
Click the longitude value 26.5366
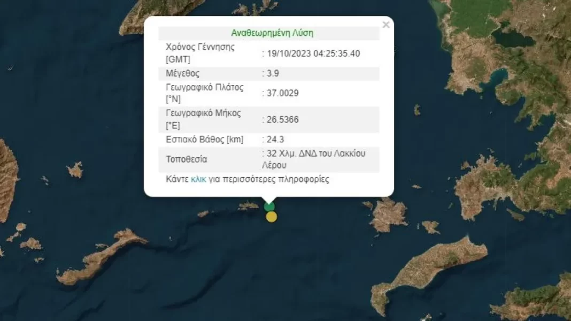pyautogui.click(x=282, y=119)
